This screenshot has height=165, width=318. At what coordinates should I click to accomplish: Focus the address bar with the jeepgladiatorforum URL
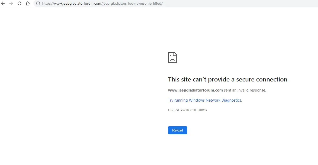[176, 4]
